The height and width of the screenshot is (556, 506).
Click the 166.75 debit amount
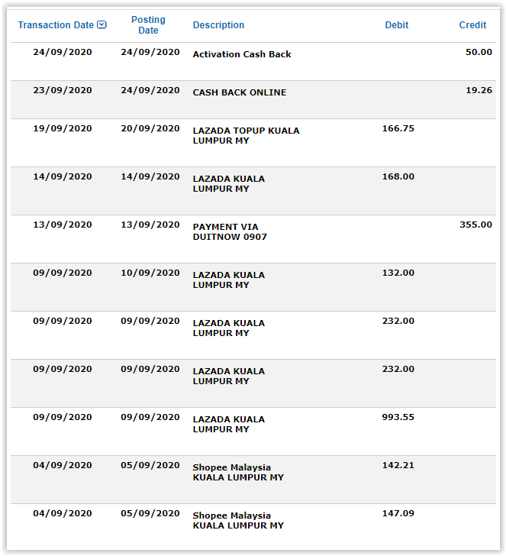click(398, 128)
